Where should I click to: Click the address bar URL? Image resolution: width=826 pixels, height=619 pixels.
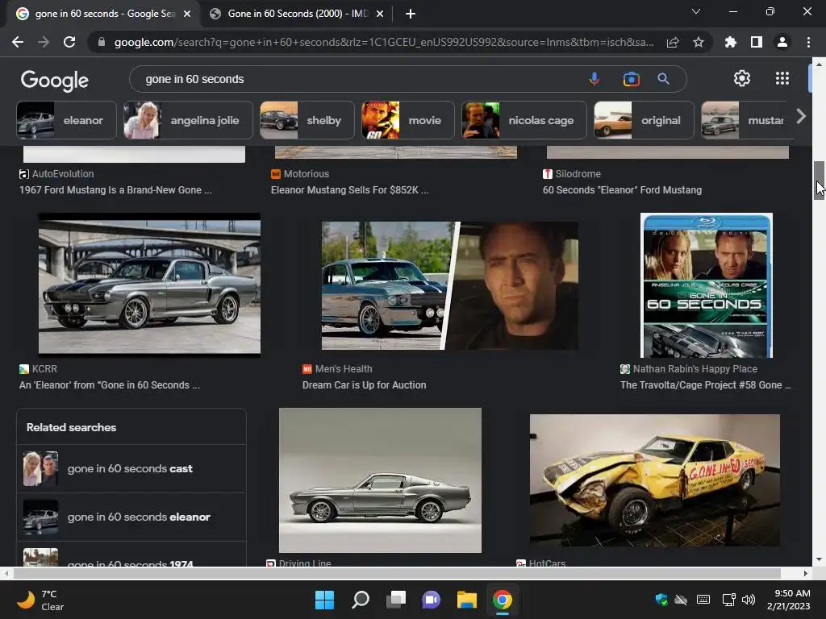pos(383,42)
